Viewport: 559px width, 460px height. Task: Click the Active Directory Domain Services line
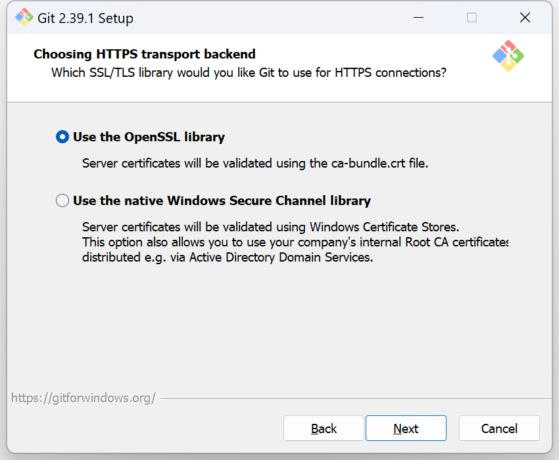[x=228, y=258]
